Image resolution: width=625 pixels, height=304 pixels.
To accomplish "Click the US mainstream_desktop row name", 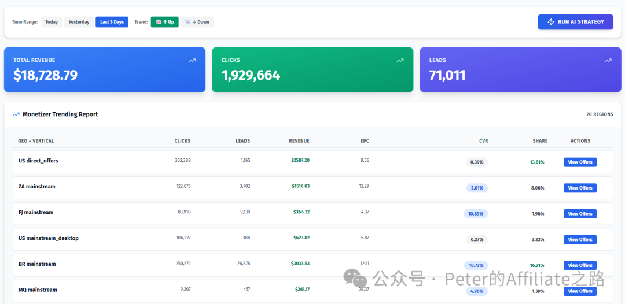I will pyautogui.click(x=49, y=238).
